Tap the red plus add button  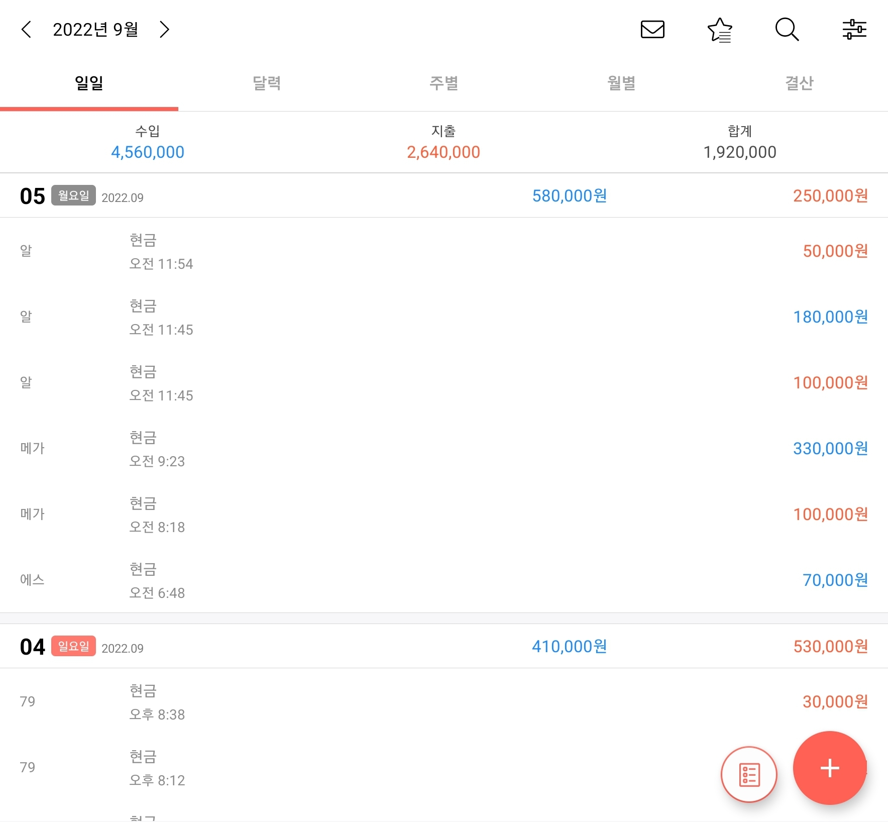click(x=830, y=768)
